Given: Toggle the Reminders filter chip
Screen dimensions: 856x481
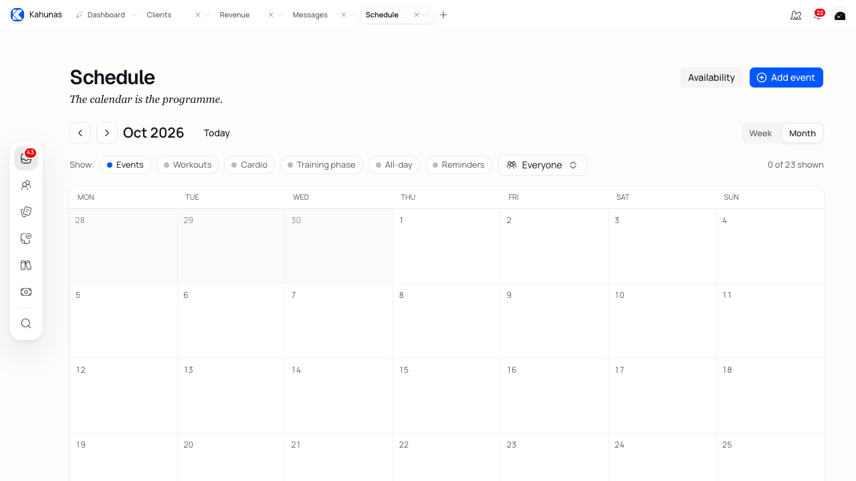Looking at the screenshot, I should [459, 165].
